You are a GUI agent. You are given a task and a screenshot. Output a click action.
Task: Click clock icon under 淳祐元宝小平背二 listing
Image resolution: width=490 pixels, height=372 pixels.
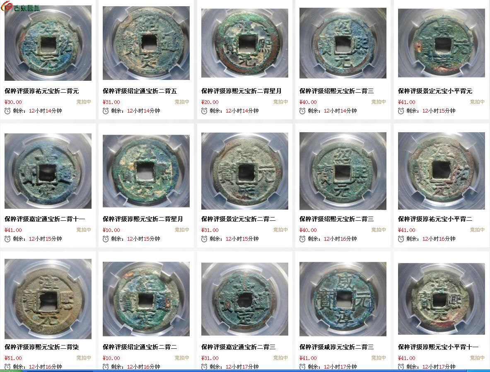401,239
